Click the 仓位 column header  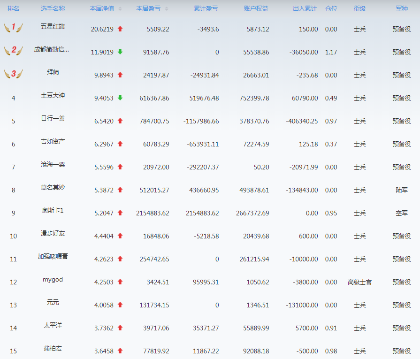click(331, 8)
